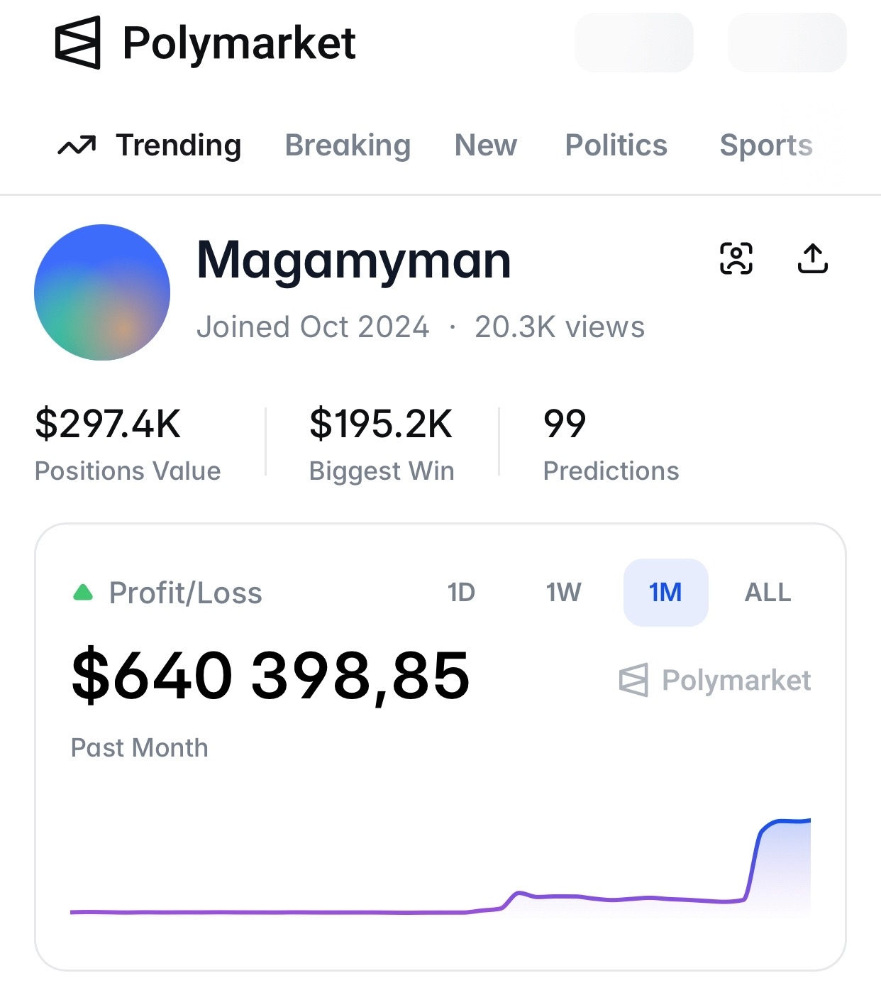The height and width of the screenshot is (983, 881).
Task: Open the Politics tab
Action: click(616, 145)
